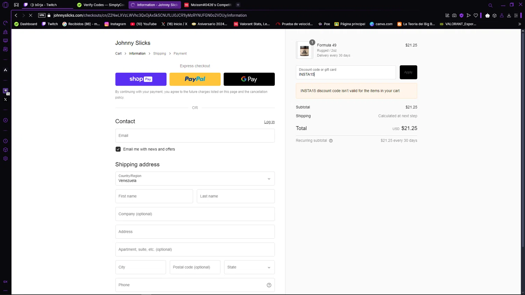Image resolution: width=525 pixels, height=295 pixels.
Task: Click the First name field
Action: pyautogui.click(x=154, y=196)
